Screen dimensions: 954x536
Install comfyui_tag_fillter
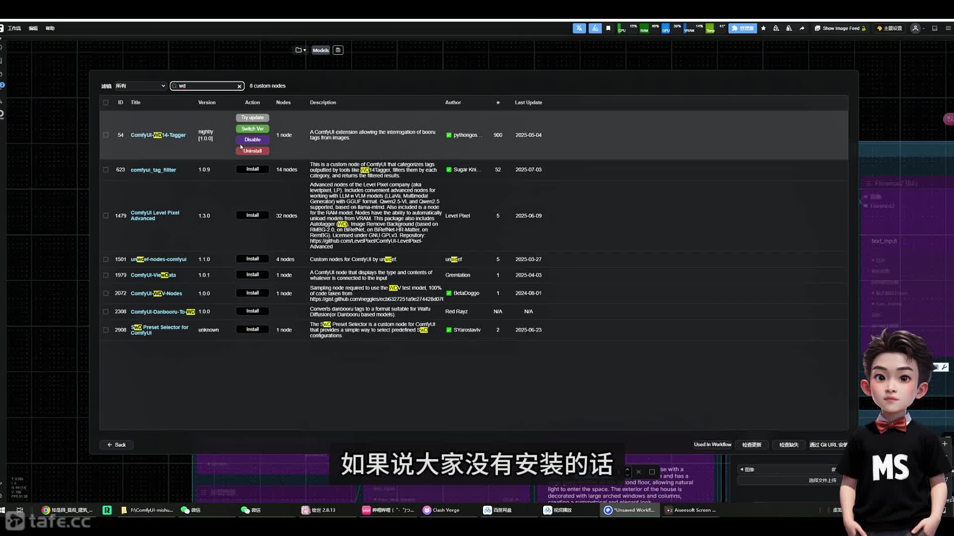click(x=252, y=169)
